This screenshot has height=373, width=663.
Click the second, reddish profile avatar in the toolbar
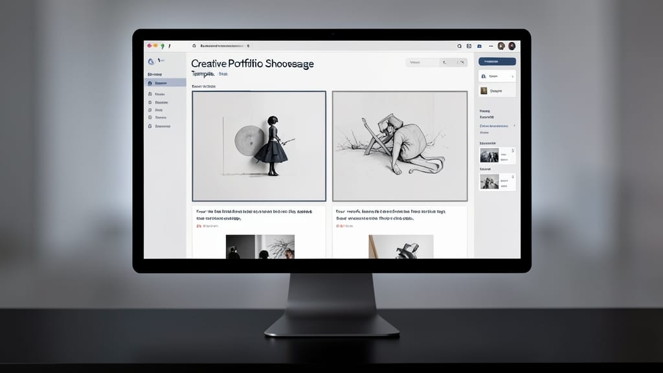512,46
